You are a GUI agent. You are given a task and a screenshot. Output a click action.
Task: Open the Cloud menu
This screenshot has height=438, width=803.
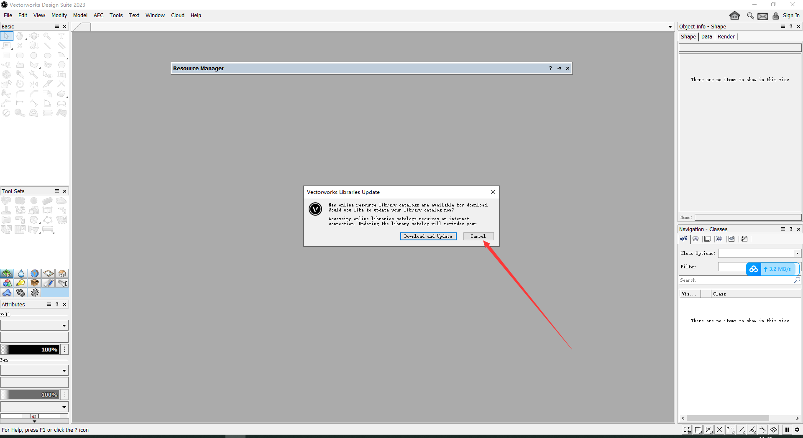point(178,15)
